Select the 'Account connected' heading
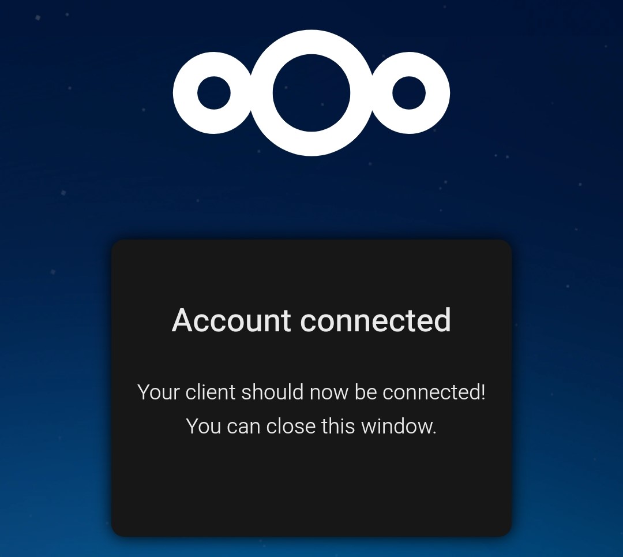Image resolution: width=623 pixels, height=557 pixels. 311,320
